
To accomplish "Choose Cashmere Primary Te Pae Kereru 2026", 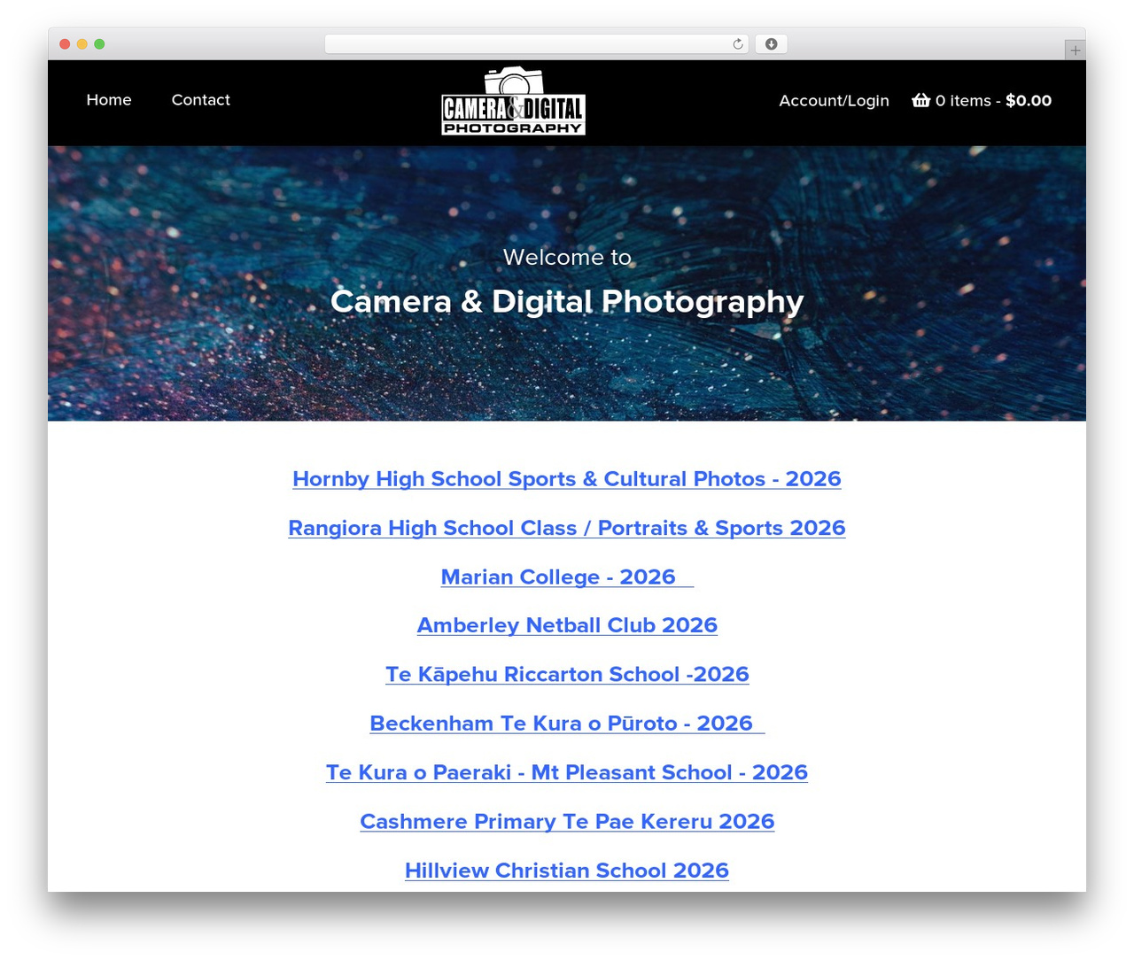I will coord(567,822).
